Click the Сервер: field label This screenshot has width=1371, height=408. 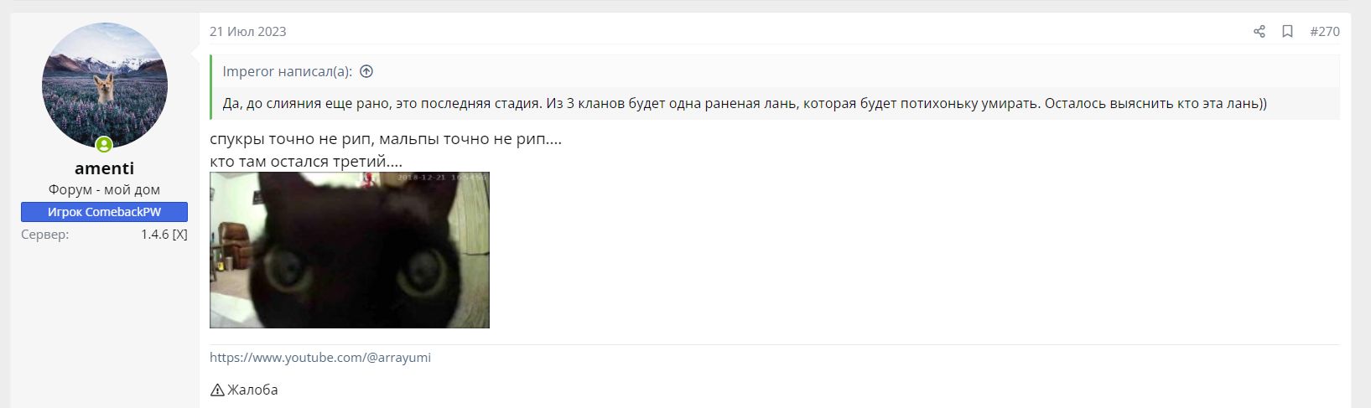coord(45,235)
